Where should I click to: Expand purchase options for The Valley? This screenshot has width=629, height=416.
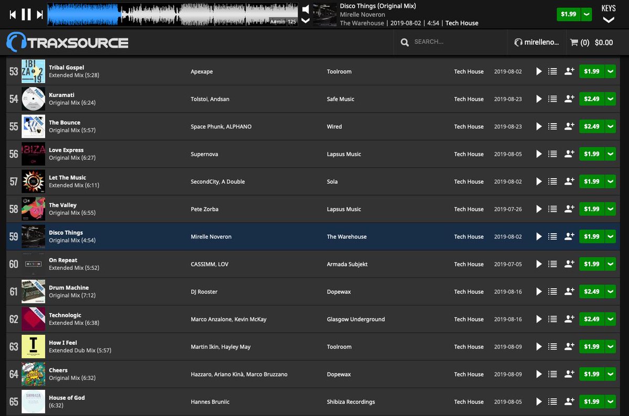point(611,209)
